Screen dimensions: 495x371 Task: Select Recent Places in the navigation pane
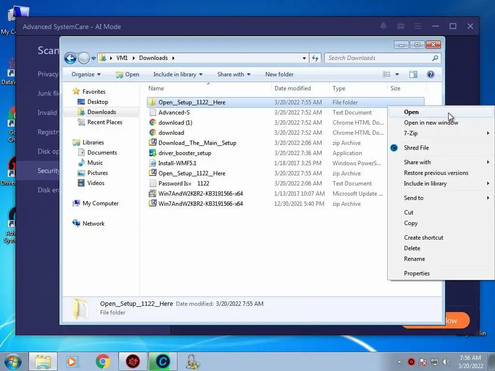104,122
